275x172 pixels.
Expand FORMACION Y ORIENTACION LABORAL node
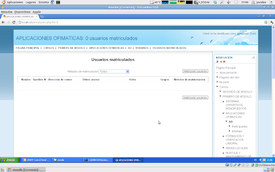223,136
